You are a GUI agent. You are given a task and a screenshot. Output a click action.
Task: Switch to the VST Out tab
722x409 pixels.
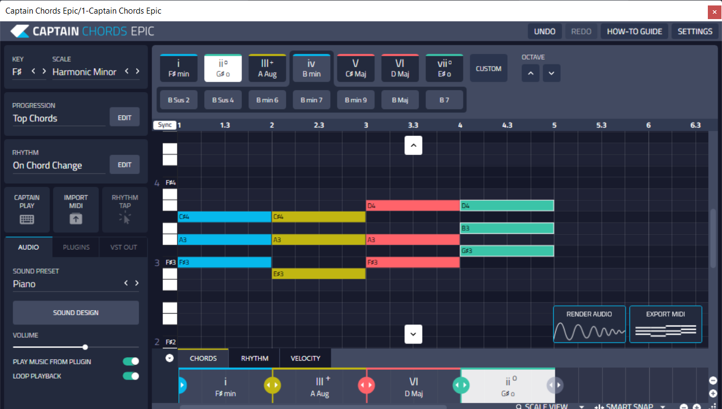tap(124, 247)
